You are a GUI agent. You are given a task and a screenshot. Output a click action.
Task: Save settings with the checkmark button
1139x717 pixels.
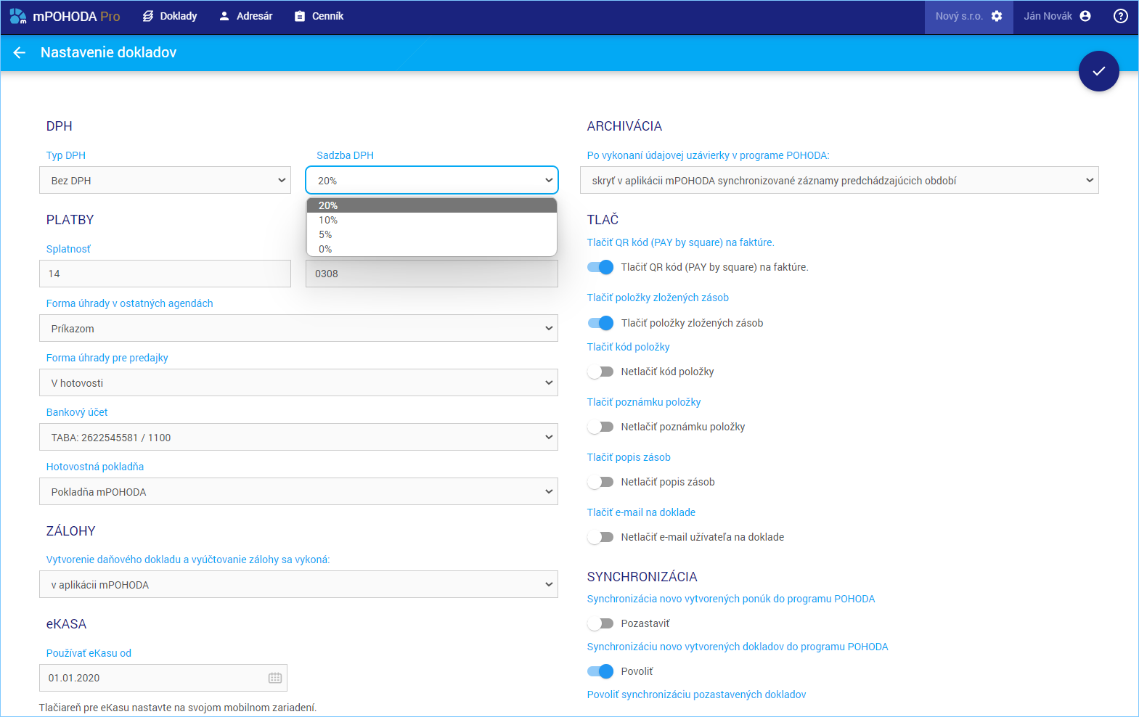(x=1099, y=71)
